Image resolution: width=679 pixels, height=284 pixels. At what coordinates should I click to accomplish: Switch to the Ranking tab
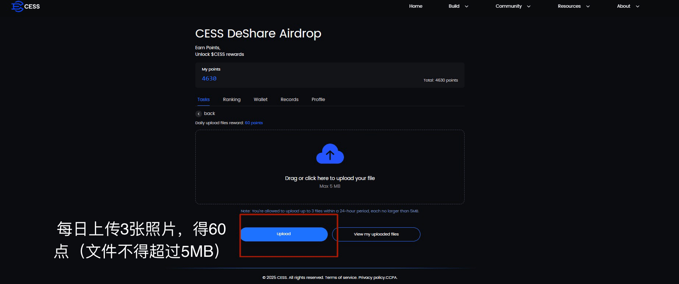[x=232, y=100]
